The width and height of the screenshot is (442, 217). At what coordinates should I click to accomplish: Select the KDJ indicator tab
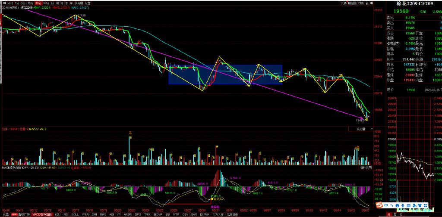[x=58, y=214]
